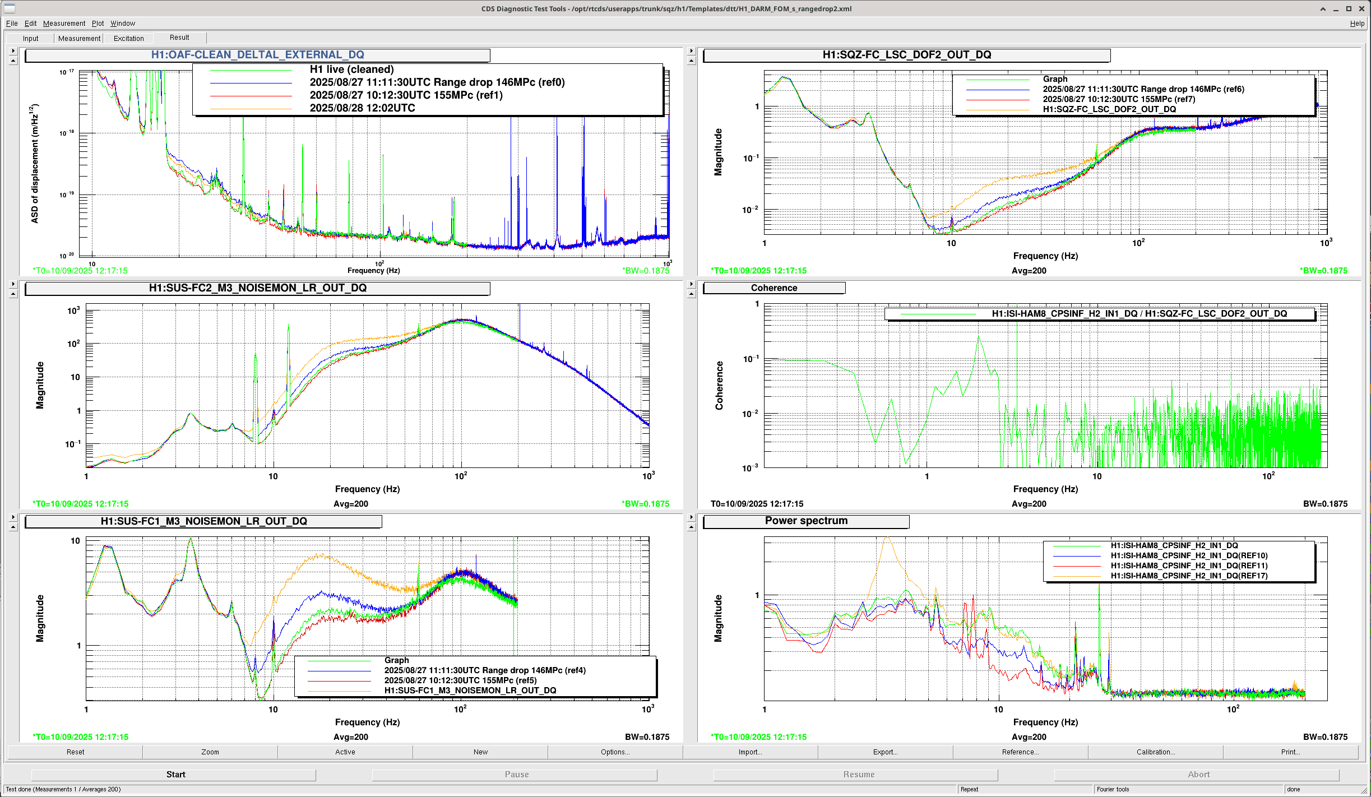Click the H1:SQZ-FC_LSC_DOF2_OUT_DQ plot title
The height and width of the screenshot is (797, 1371).
907,55
